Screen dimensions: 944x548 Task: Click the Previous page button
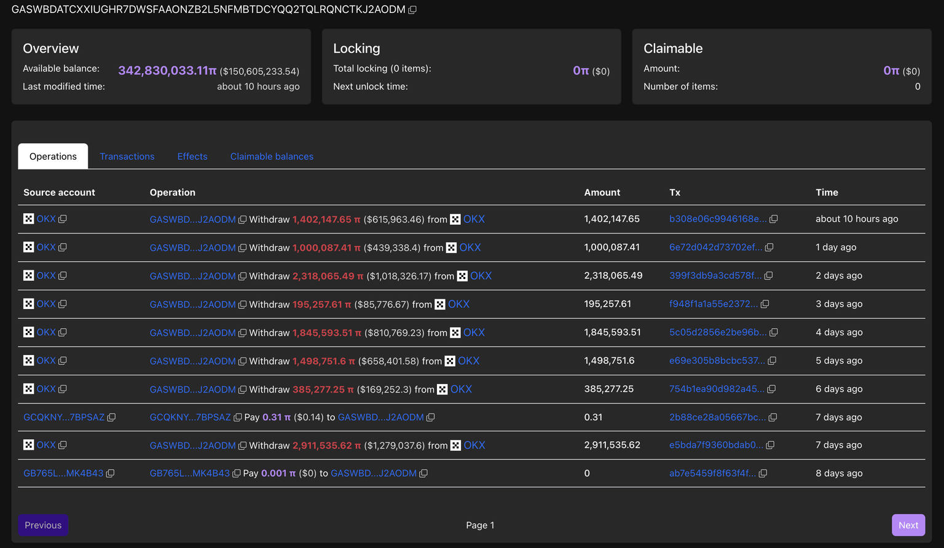pyautogui.click(x=43, y=525)
